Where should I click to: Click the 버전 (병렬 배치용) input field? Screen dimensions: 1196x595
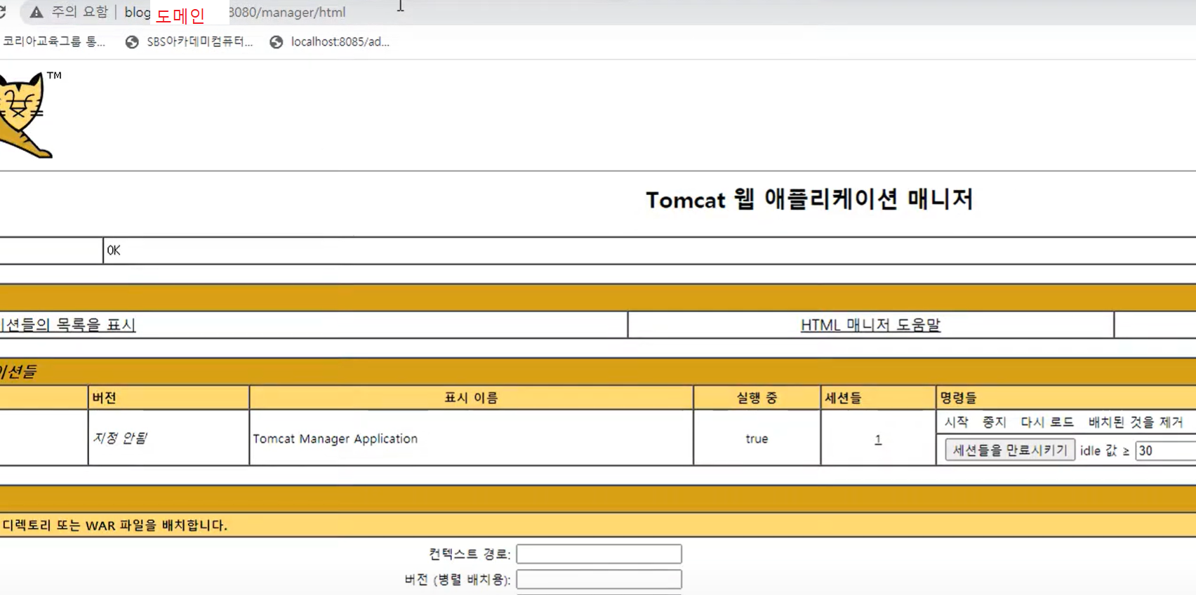pos(599,579)
